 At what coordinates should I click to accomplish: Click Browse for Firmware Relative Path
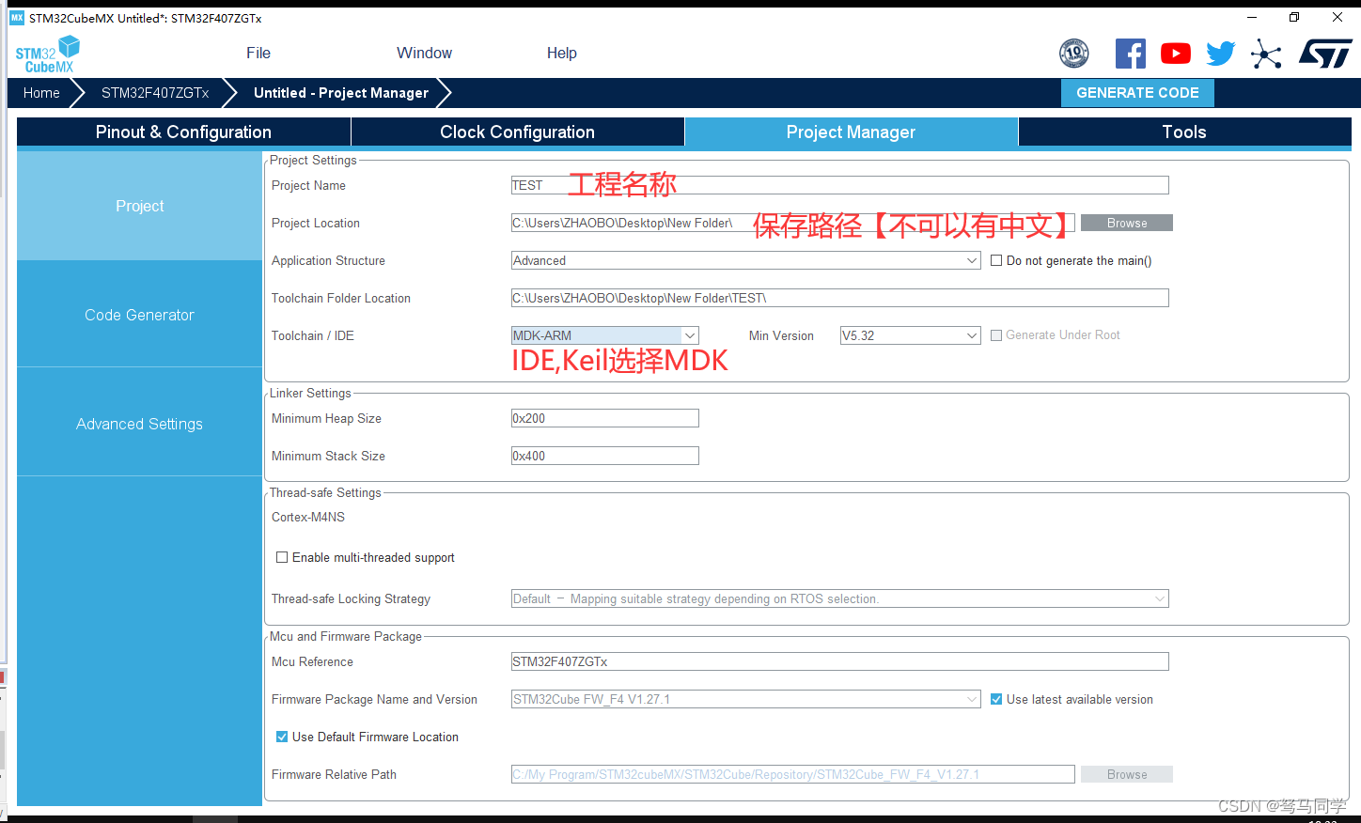point(1127,774)
